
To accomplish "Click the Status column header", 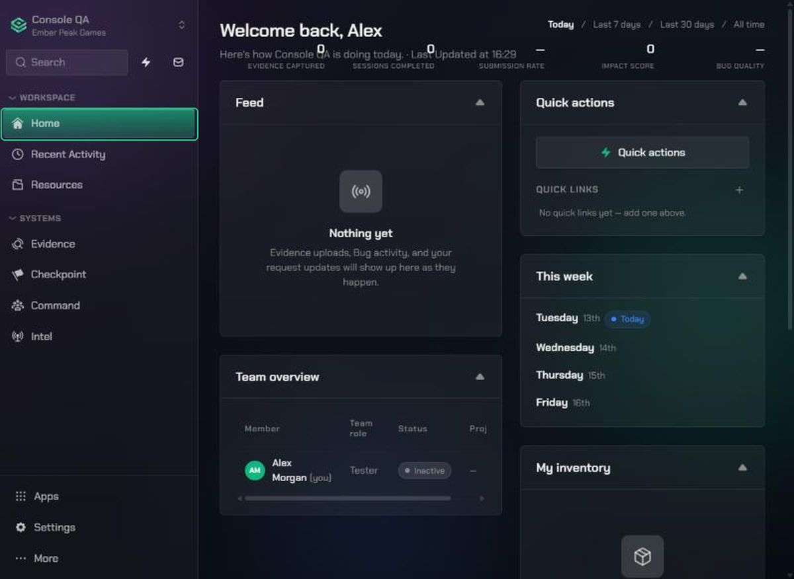I will pyautogui.click(x=412, y=428).
